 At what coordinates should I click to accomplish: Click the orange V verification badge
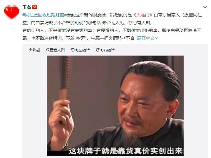pyautogui.click(x=35, y=7)
